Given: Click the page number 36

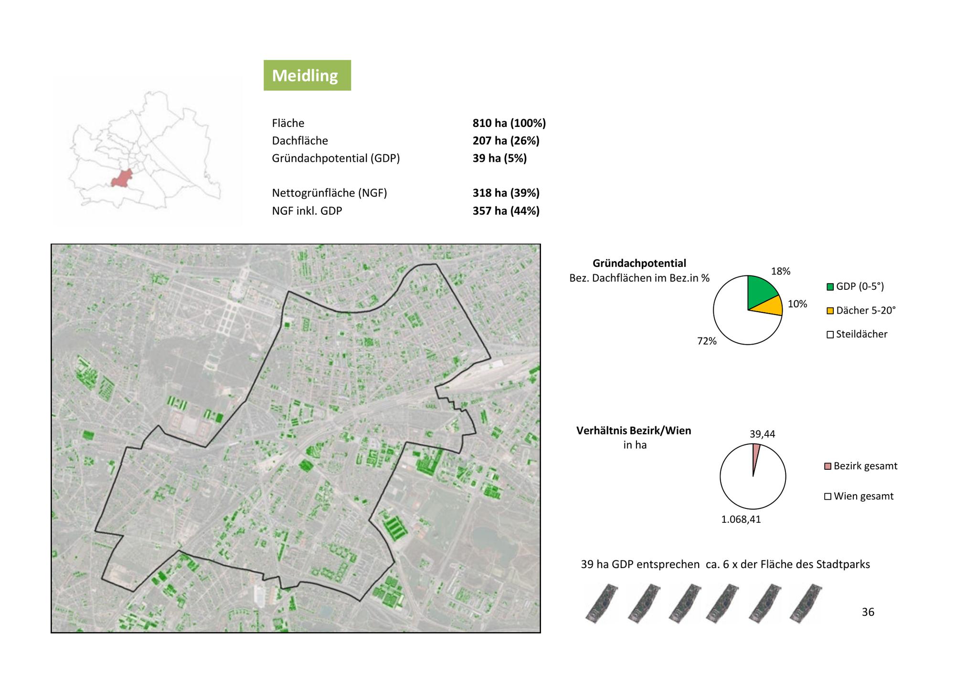Looking at the screenshot, I should (x=868, y=612).
